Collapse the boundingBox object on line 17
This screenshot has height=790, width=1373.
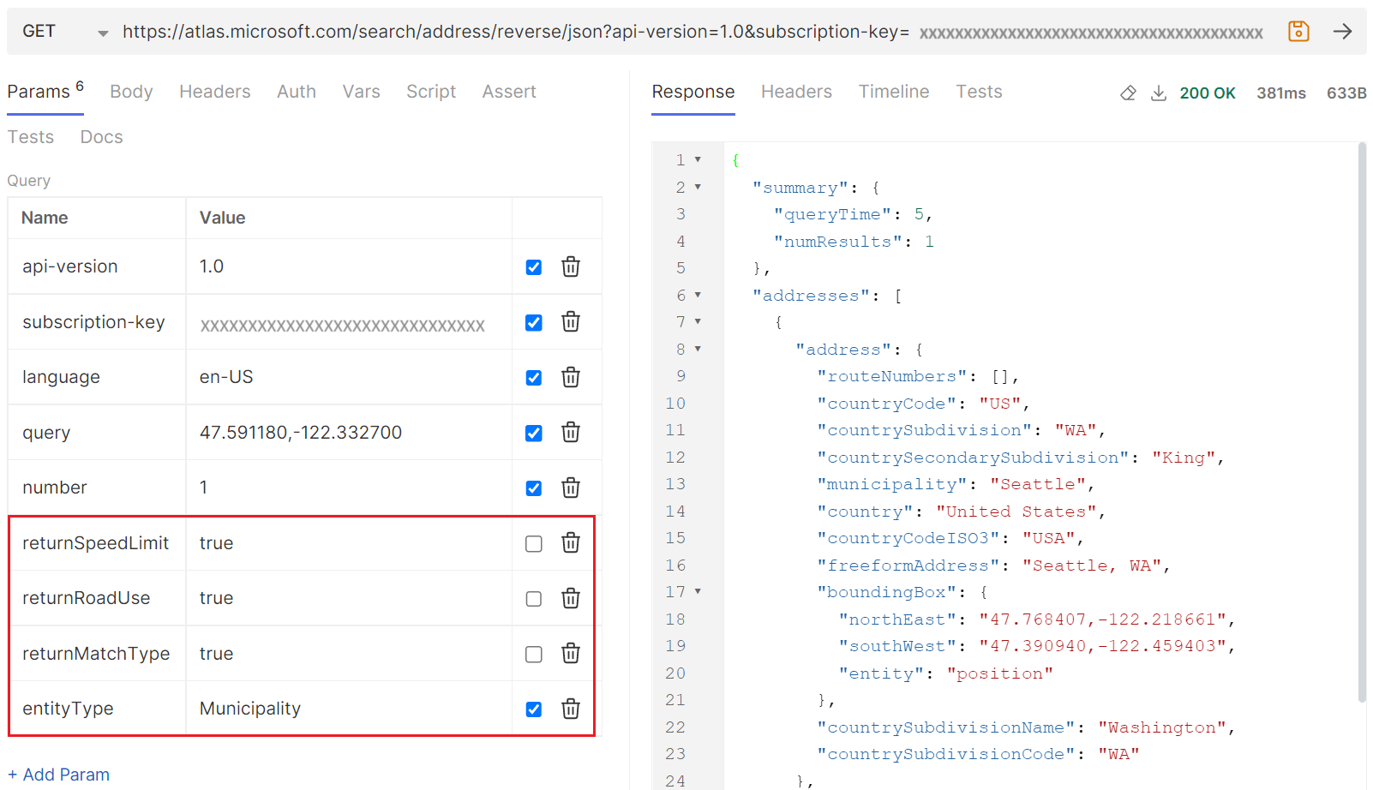697,591
